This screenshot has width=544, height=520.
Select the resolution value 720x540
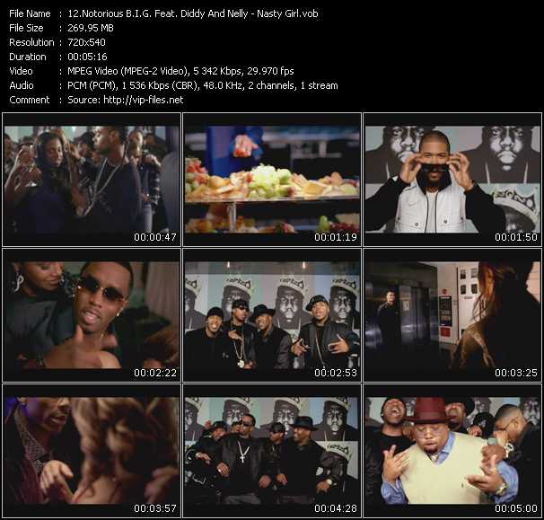click(x=86, y=42)
